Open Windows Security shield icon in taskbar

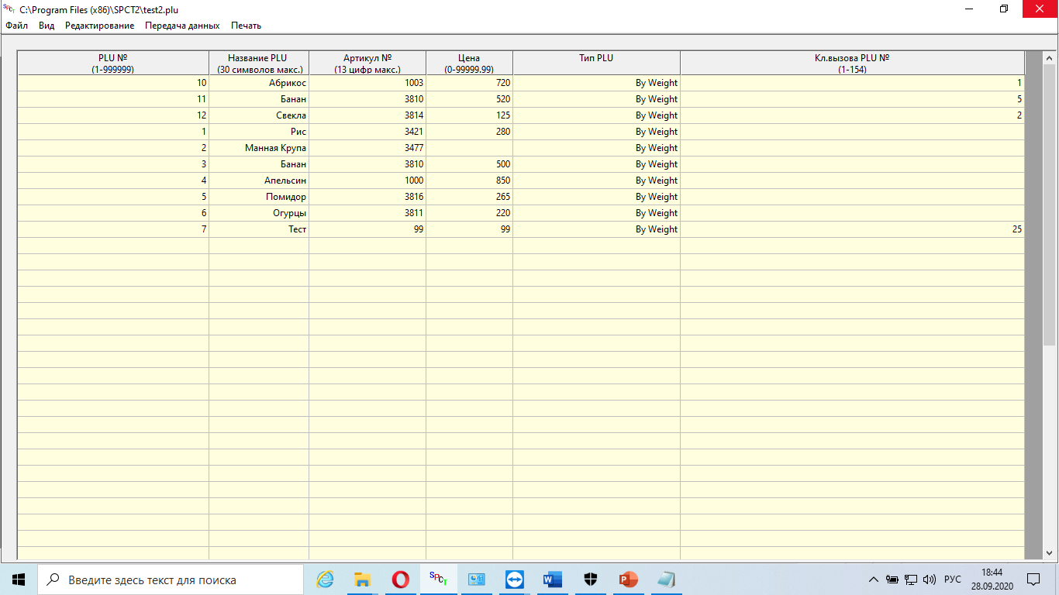(591, 580)
